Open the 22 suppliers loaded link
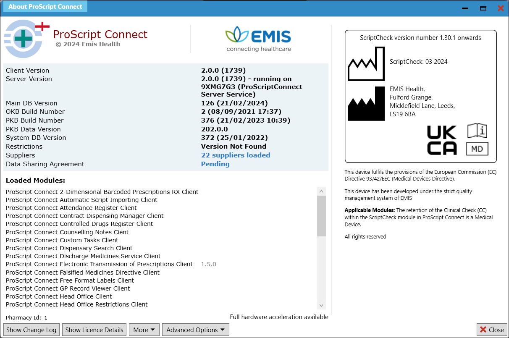 [x=236, y=155]
